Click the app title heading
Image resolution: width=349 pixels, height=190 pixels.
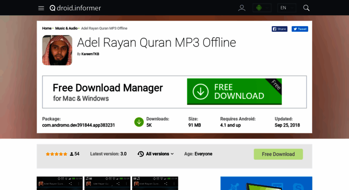[156, 43]
